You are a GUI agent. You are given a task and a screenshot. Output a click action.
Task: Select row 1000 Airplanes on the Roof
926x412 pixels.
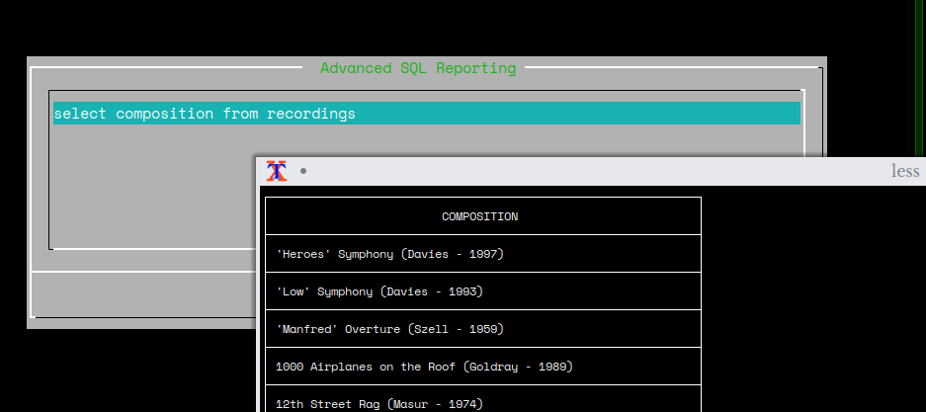pyautogui.click(x=483, y=367)
